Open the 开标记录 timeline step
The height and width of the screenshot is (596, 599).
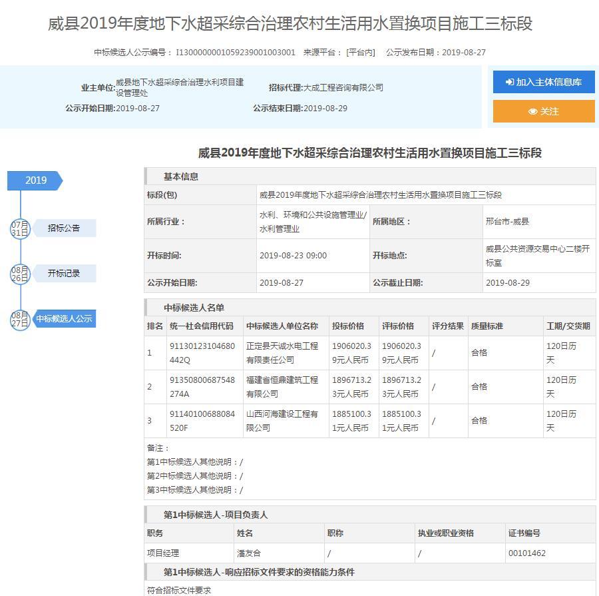pyautogui.click(x=64, y=273)
